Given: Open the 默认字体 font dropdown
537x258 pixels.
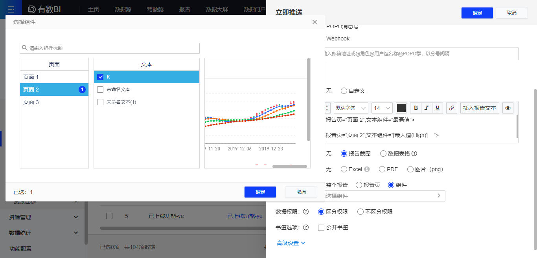Looking at the screenshot, I should [x=351, y=108].
